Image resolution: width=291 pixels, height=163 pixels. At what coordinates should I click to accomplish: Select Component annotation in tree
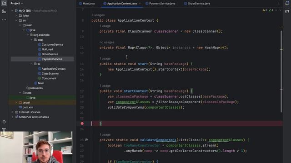click(47, 78)
